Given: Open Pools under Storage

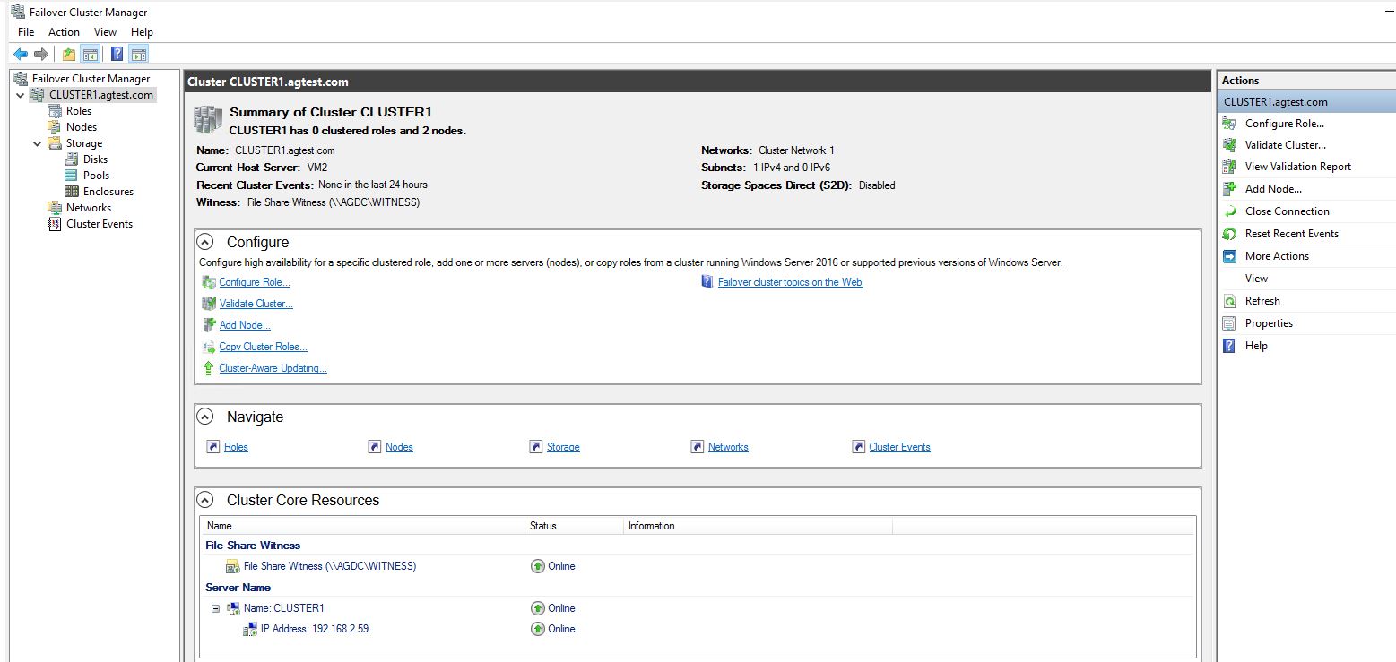Looking at the screenshot, I should [96, 176].
